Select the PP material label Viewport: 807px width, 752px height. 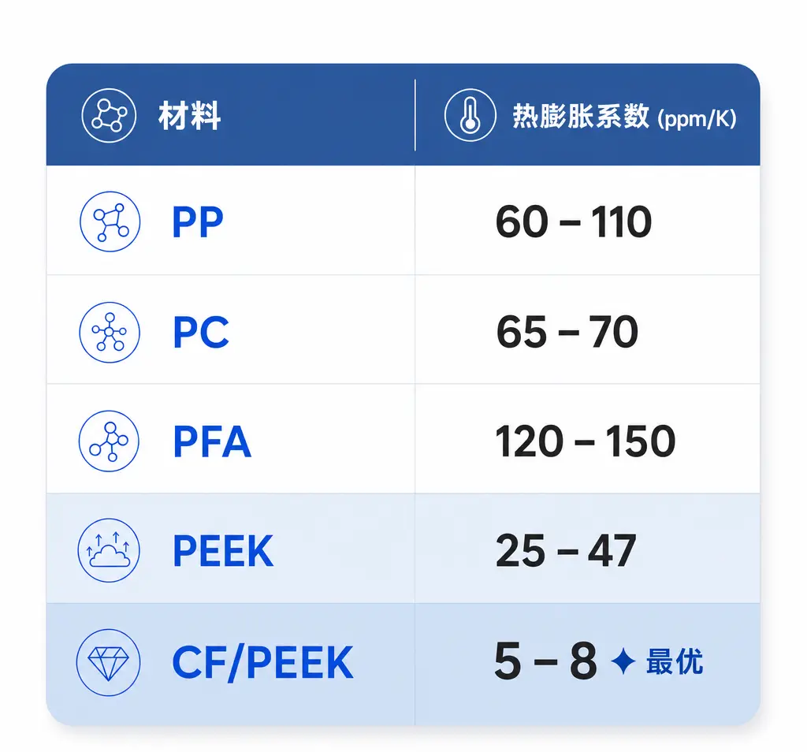[x=198, y=222]
